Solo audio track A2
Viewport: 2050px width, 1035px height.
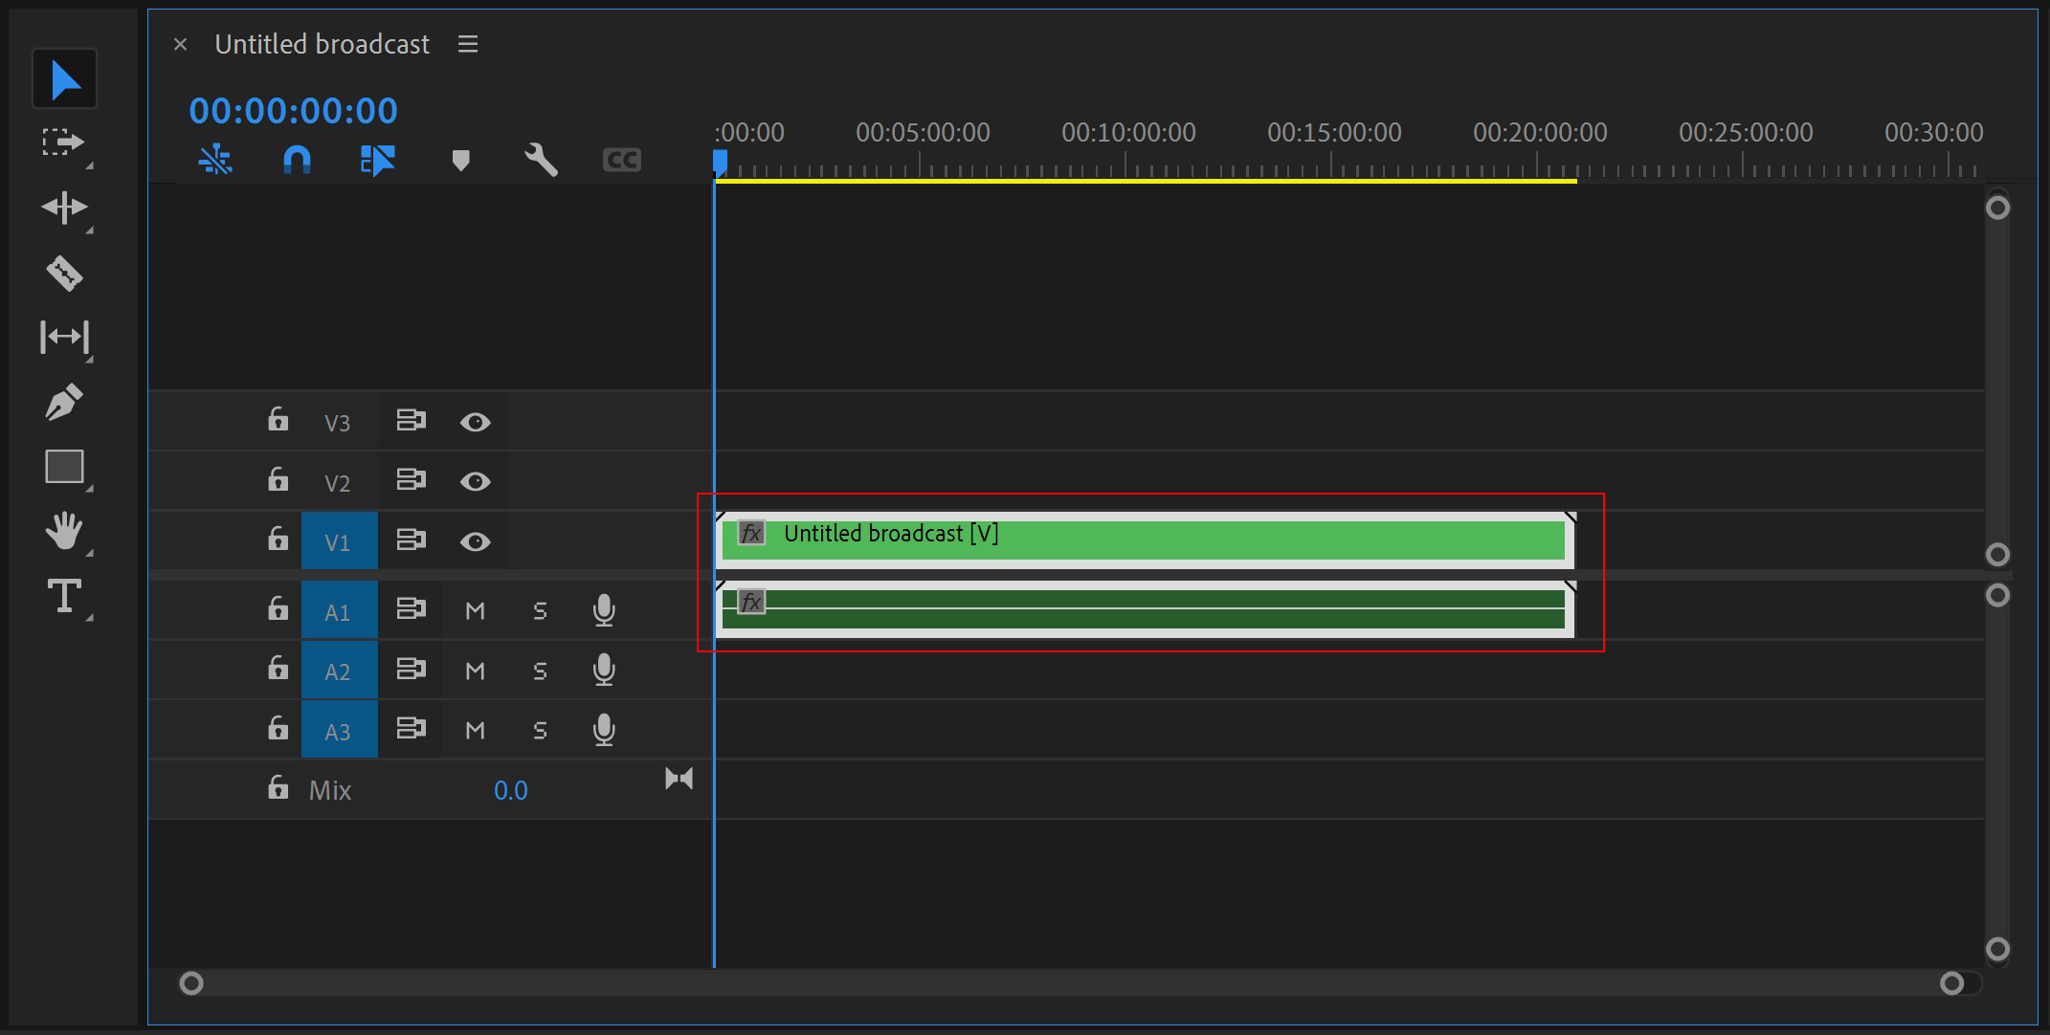click(x=540, y=671)
